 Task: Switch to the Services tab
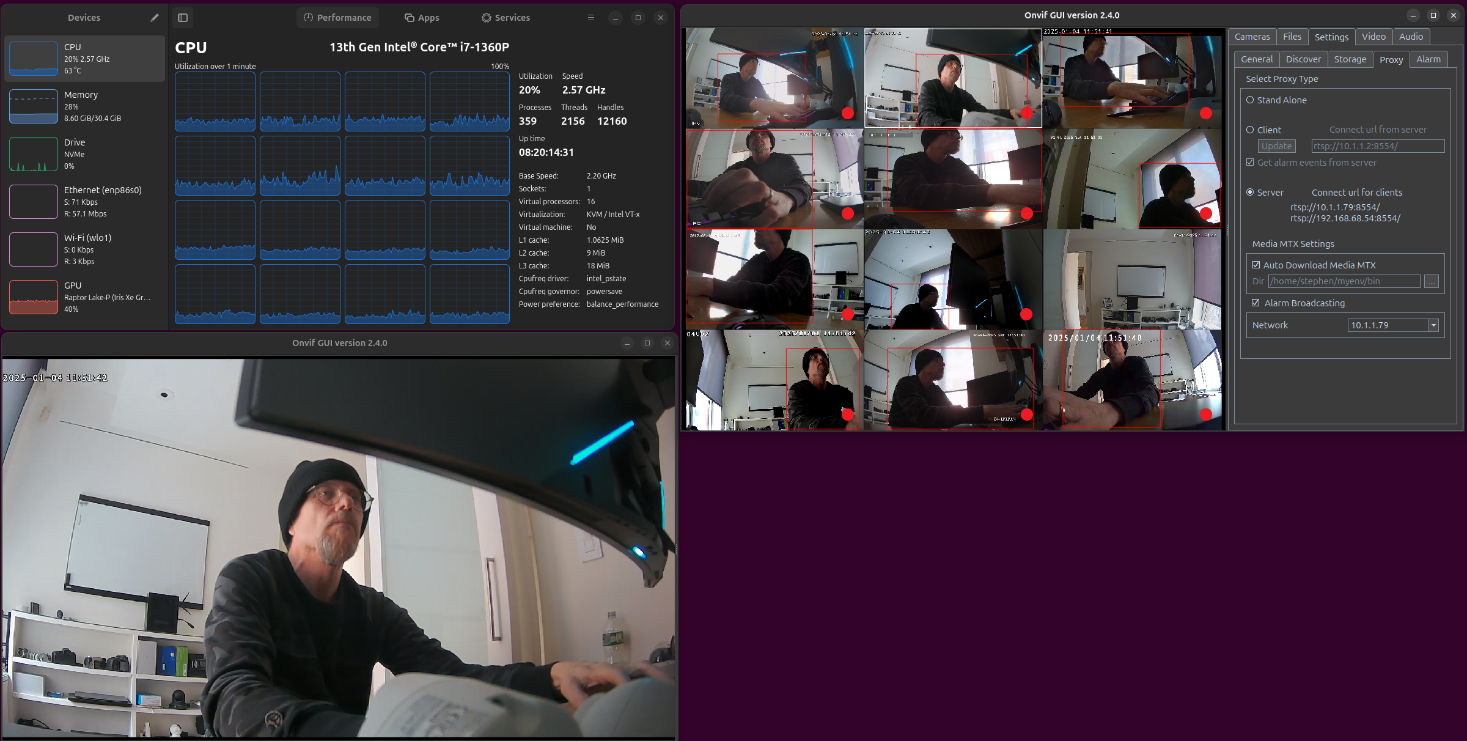(x=506, y=18)
